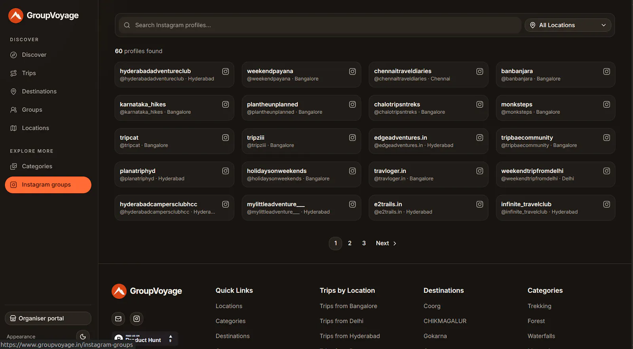Open Categories link under Quick Links
This screenshot has width=633, height=349.
tap(231, 321)
